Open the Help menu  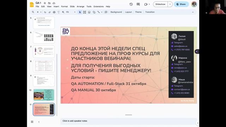click(108, 6)
